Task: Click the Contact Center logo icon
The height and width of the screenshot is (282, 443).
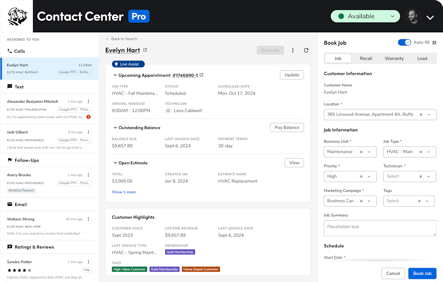Action: (17, 16)
